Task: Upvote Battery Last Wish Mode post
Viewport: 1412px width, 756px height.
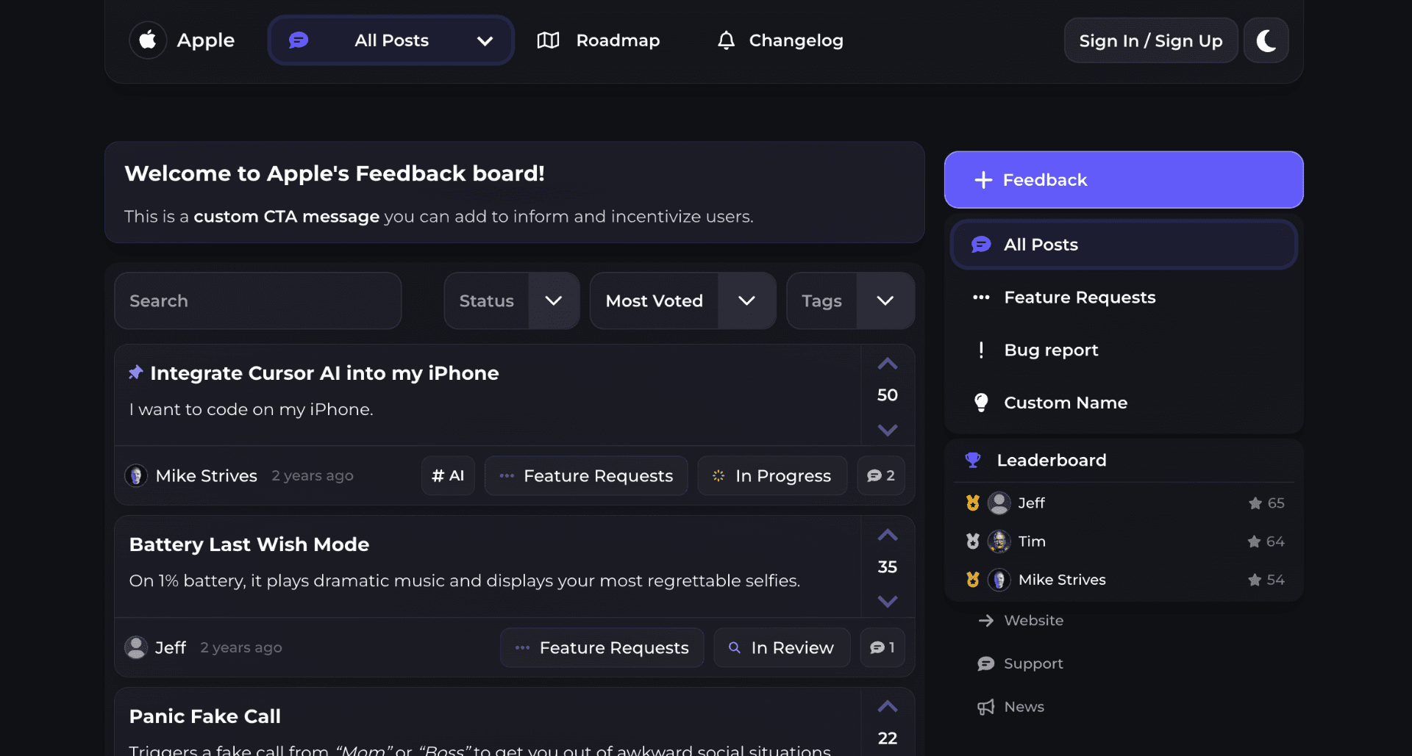Action: pos(888,535)
